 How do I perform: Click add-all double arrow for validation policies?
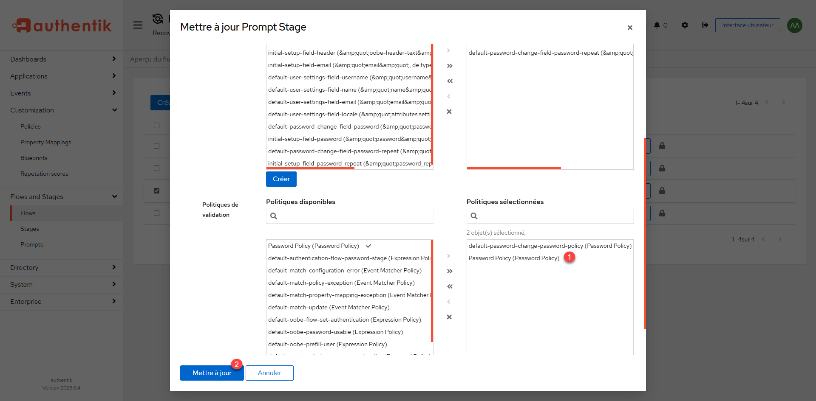449,271
